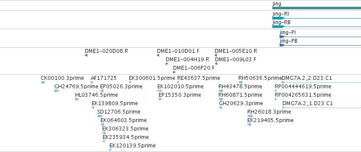The height and width of the screenshot is (152, 361).
Task: Click the DME1-006P20.F arrow marker
Action: tap(174, 72)
